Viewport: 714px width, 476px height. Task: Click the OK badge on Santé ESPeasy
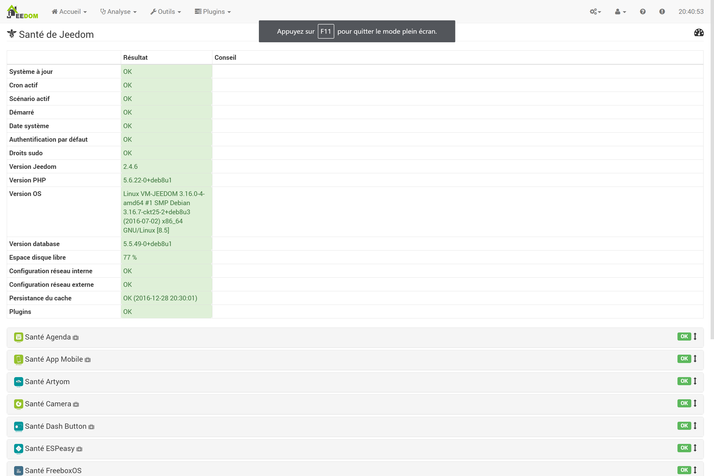684,448
